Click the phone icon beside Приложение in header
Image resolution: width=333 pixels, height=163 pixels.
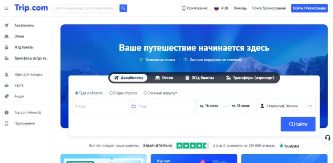pyautogui.click(x=184, y=8)
